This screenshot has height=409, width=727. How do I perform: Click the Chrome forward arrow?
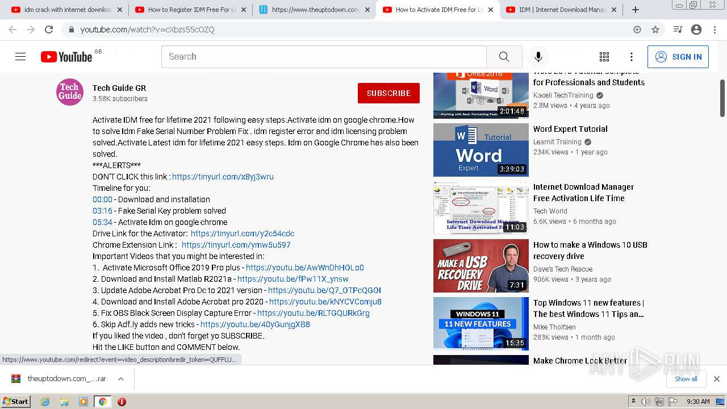pyautogui.click(x=31, y=30)
